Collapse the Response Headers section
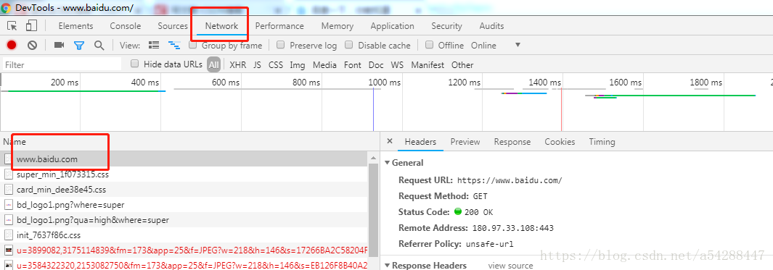This screenshot has height=270, width=773. (387, 266)
